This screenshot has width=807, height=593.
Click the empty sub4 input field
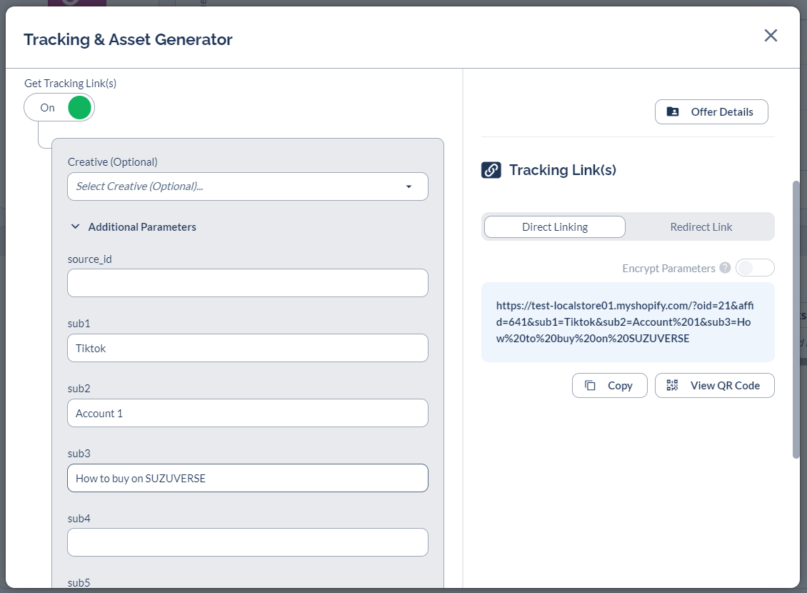pyautogui.click(x=247, y=542)
